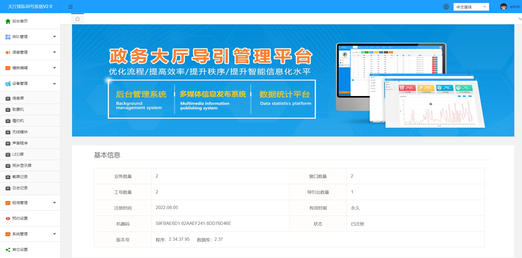Click the 语音管理 speaker icon
Viewport: 522px width, 258px height.
[8, 53]
